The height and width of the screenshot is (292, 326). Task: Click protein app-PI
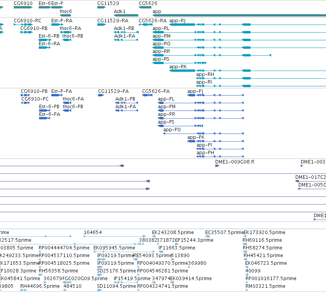pos(220,149)
